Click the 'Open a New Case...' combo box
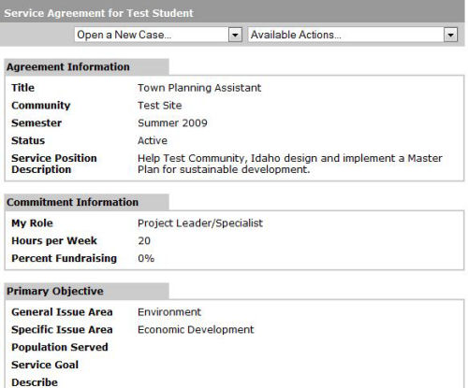This screenshot has height=388, width=468. pos(158,35)
